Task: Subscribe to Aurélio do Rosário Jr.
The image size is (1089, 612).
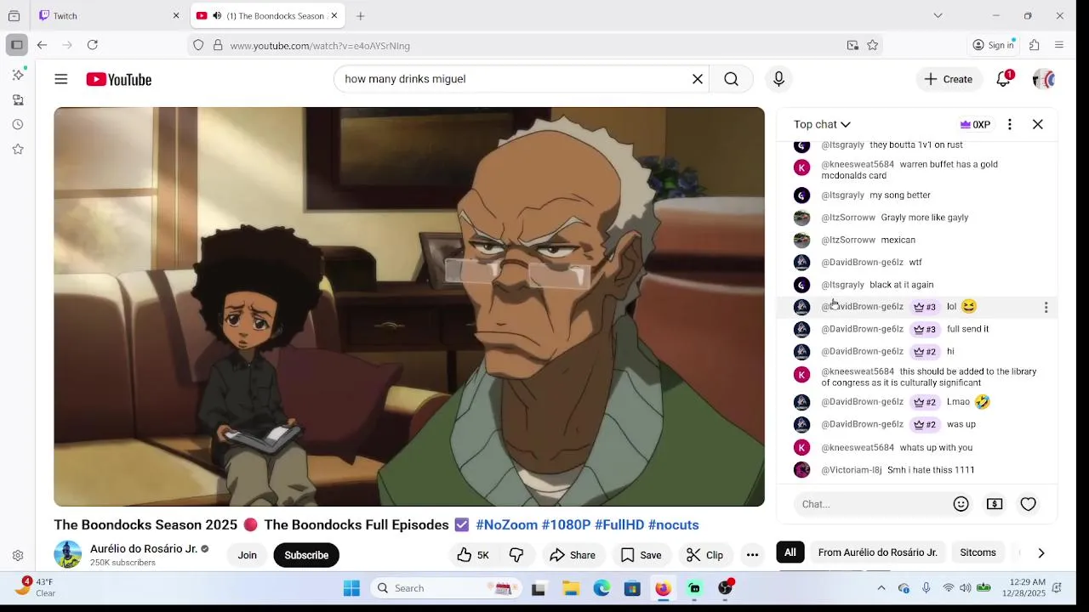Action: click(x=306, y=555)
